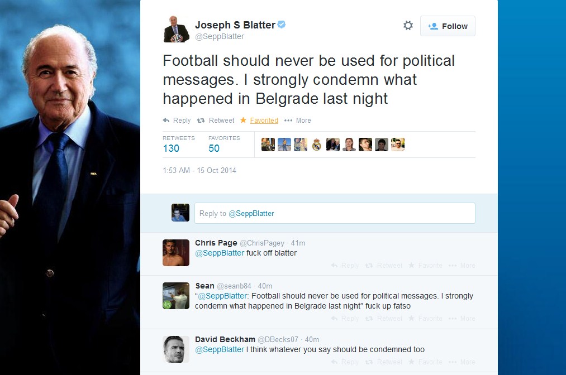Image resolution: width=566 pixels, height=375 pixels.
Task: Unfavorite the tweet using the gold star
Action: click(243, 120)
